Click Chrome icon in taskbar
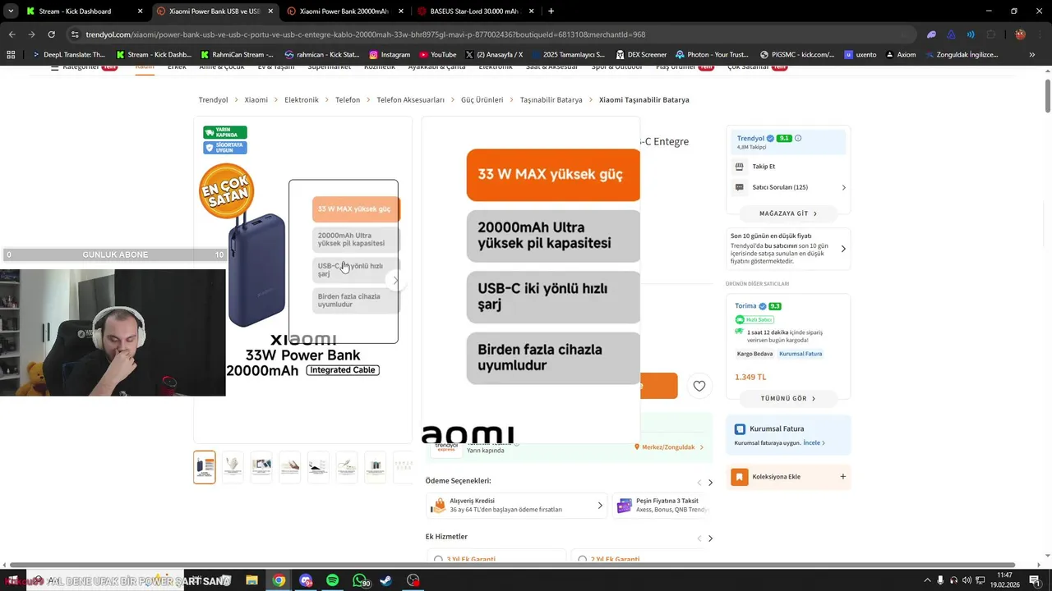This screenshot has height=591, width=1052. point(279,580)
